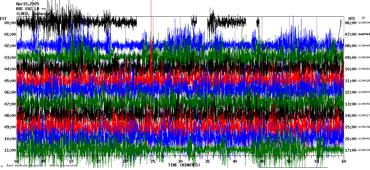Select the 05:00 EST row label
Screen dimensions: 370x170
click(10, 81)
